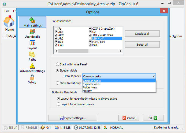Select Start with Home Panel option

coord(57,64)
